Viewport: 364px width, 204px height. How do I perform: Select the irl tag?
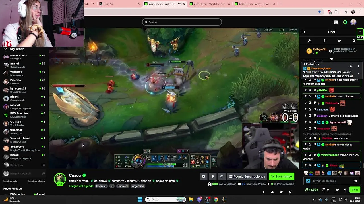click(x=112, y=186)
